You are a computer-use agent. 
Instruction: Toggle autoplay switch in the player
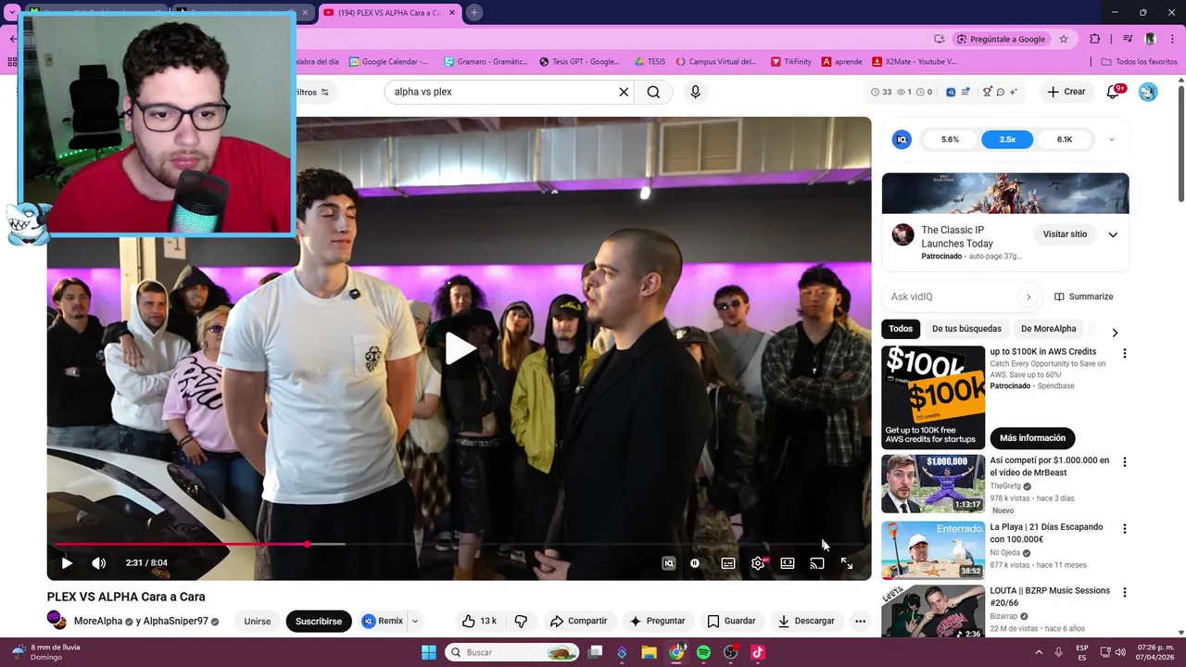(695, 563)
